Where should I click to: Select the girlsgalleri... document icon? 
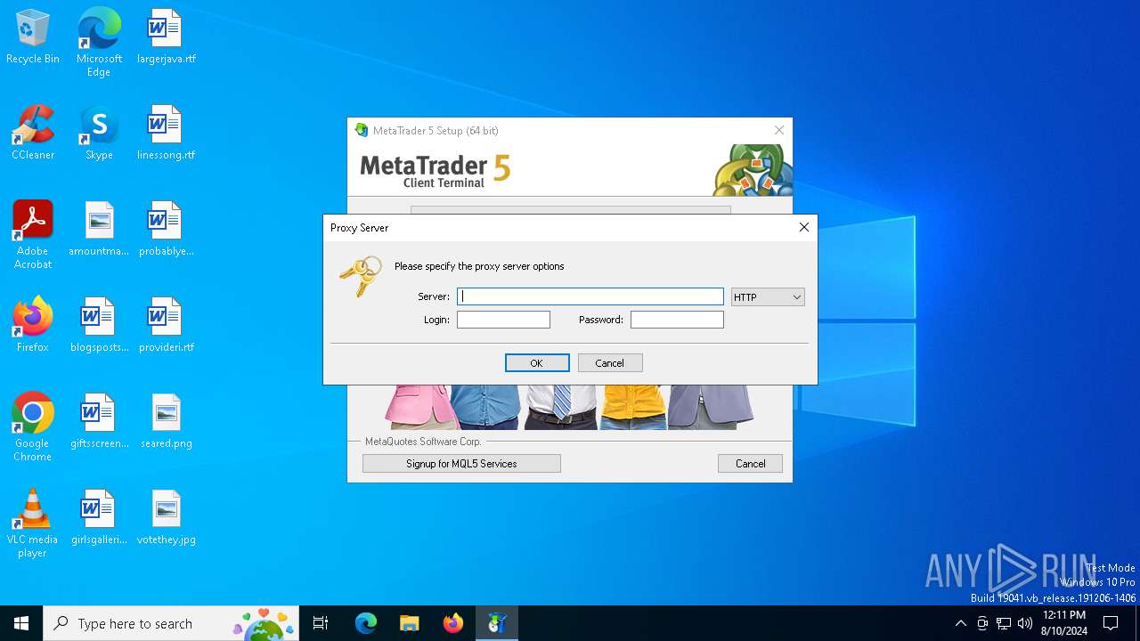(x=99, y=518)
